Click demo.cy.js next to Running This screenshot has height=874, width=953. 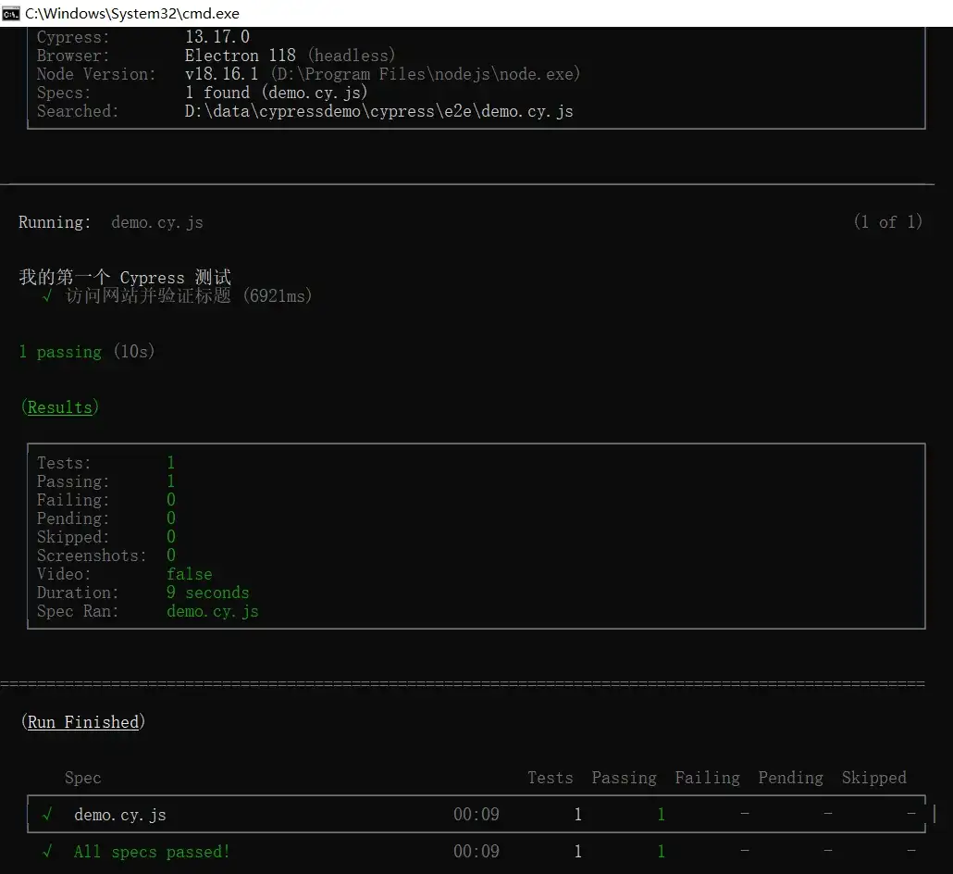156,222
